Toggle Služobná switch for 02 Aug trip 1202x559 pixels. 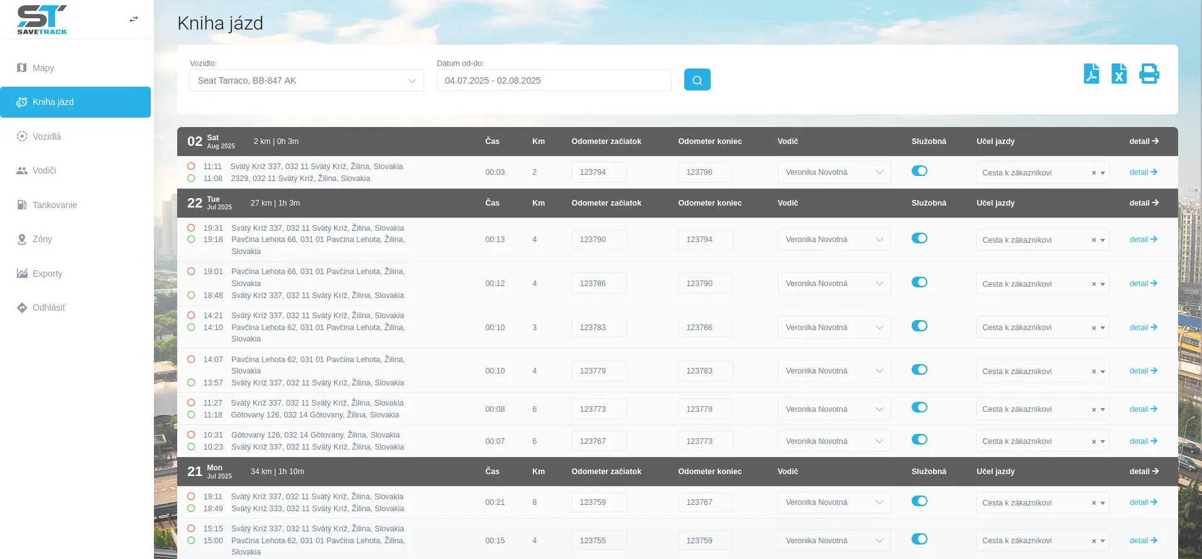coord(919,171)
